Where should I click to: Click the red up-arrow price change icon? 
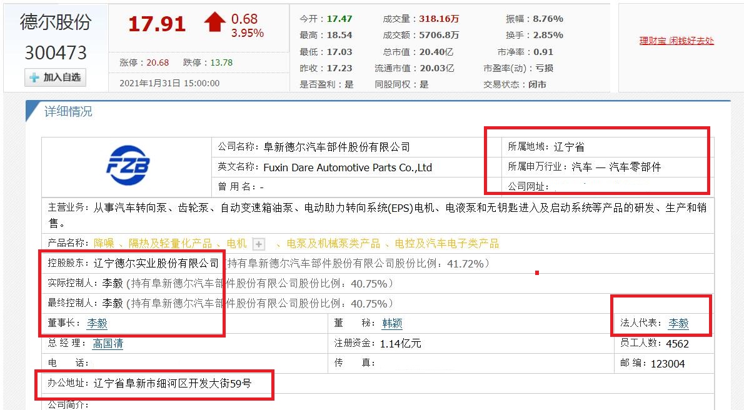pyautogui.click(x=215, y=22)
